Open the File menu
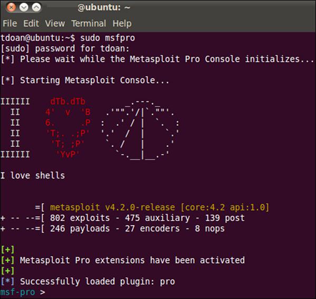This screenshot has height=299, width=316. pos(9,23)
